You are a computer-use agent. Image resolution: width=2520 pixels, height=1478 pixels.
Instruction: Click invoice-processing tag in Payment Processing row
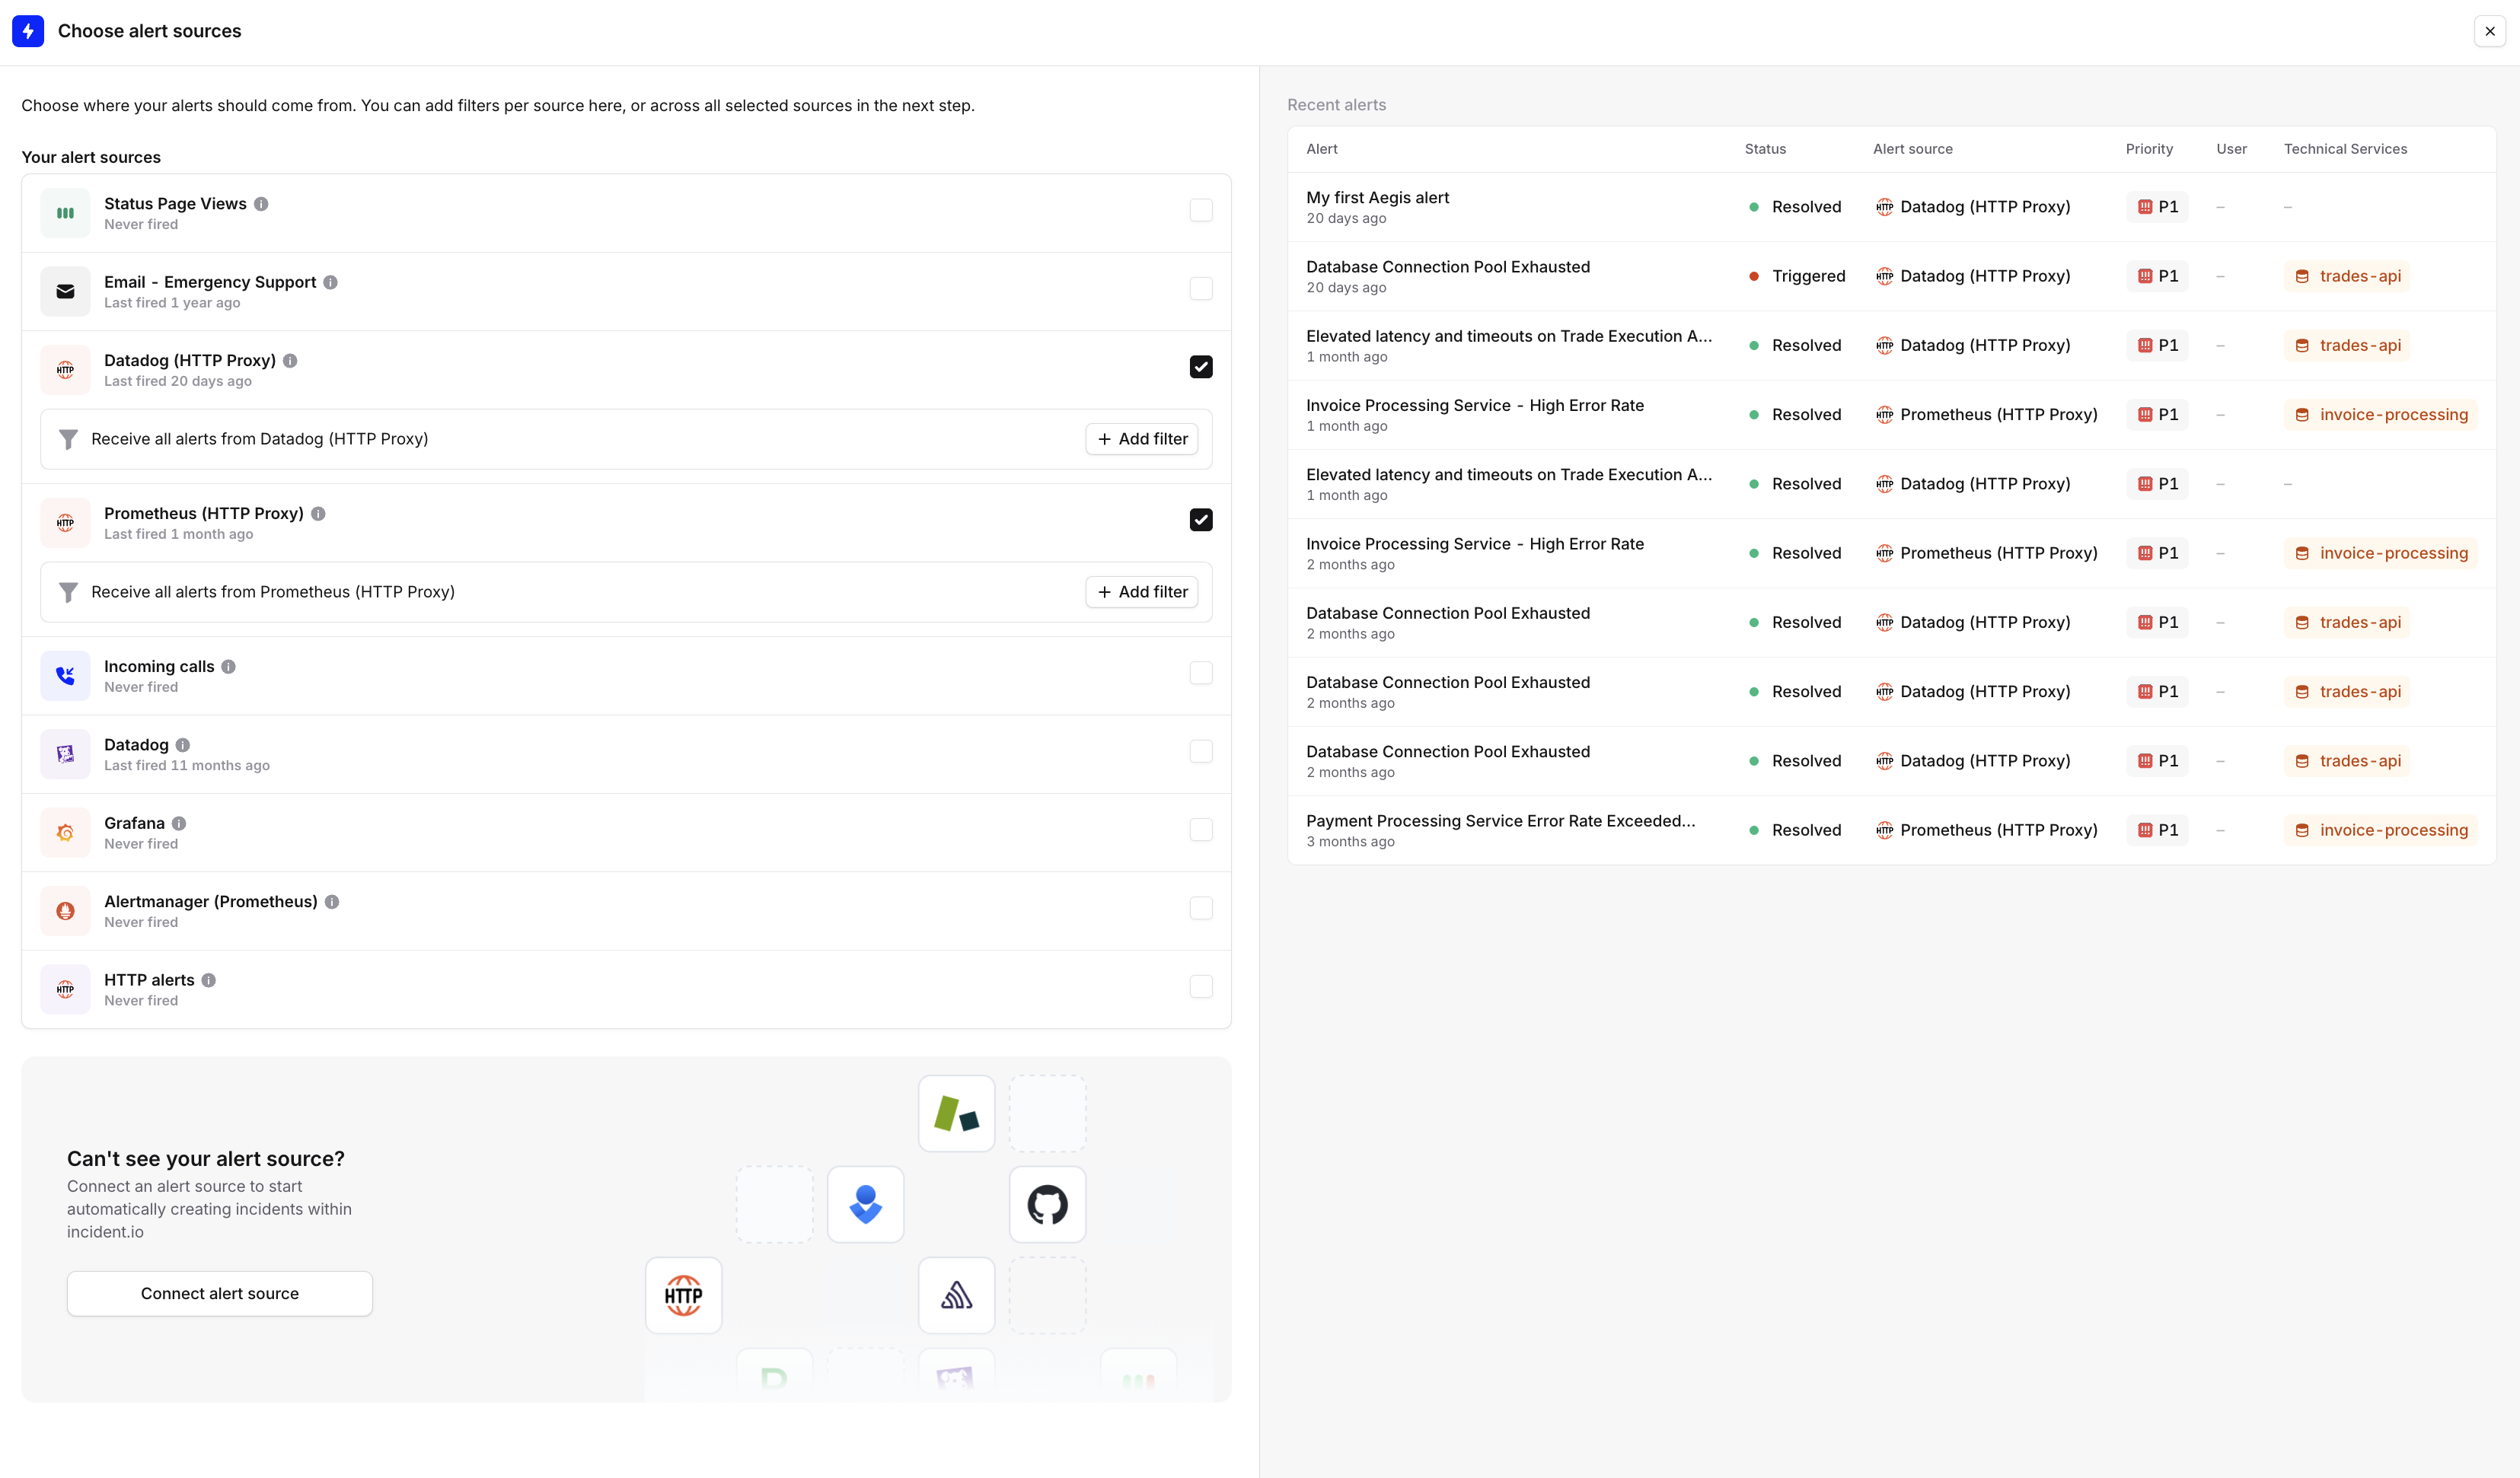(2380, 830)
